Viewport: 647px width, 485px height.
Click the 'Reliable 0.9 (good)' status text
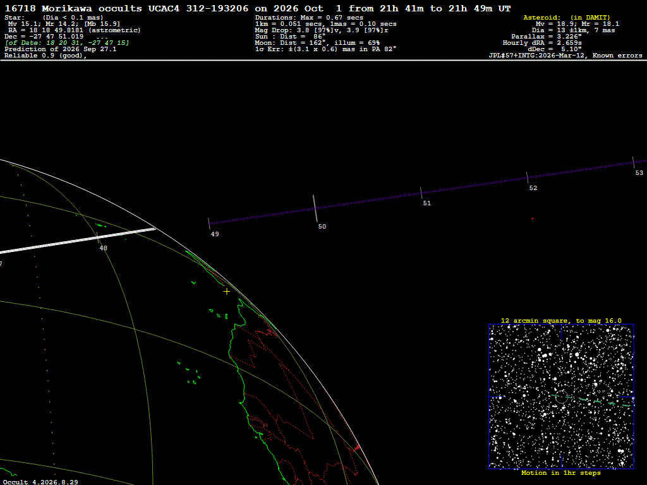(x=45, y=56)
